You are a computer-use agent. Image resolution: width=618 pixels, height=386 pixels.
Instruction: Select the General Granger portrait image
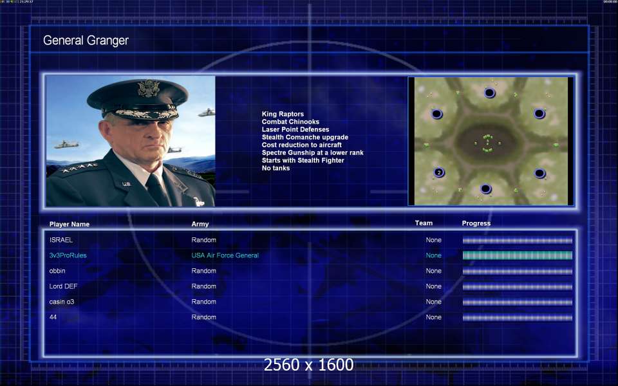pyautogui.click(x=131, y=141)
